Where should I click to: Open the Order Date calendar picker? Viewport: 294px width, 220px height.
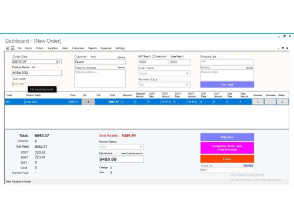click(58, 62)
